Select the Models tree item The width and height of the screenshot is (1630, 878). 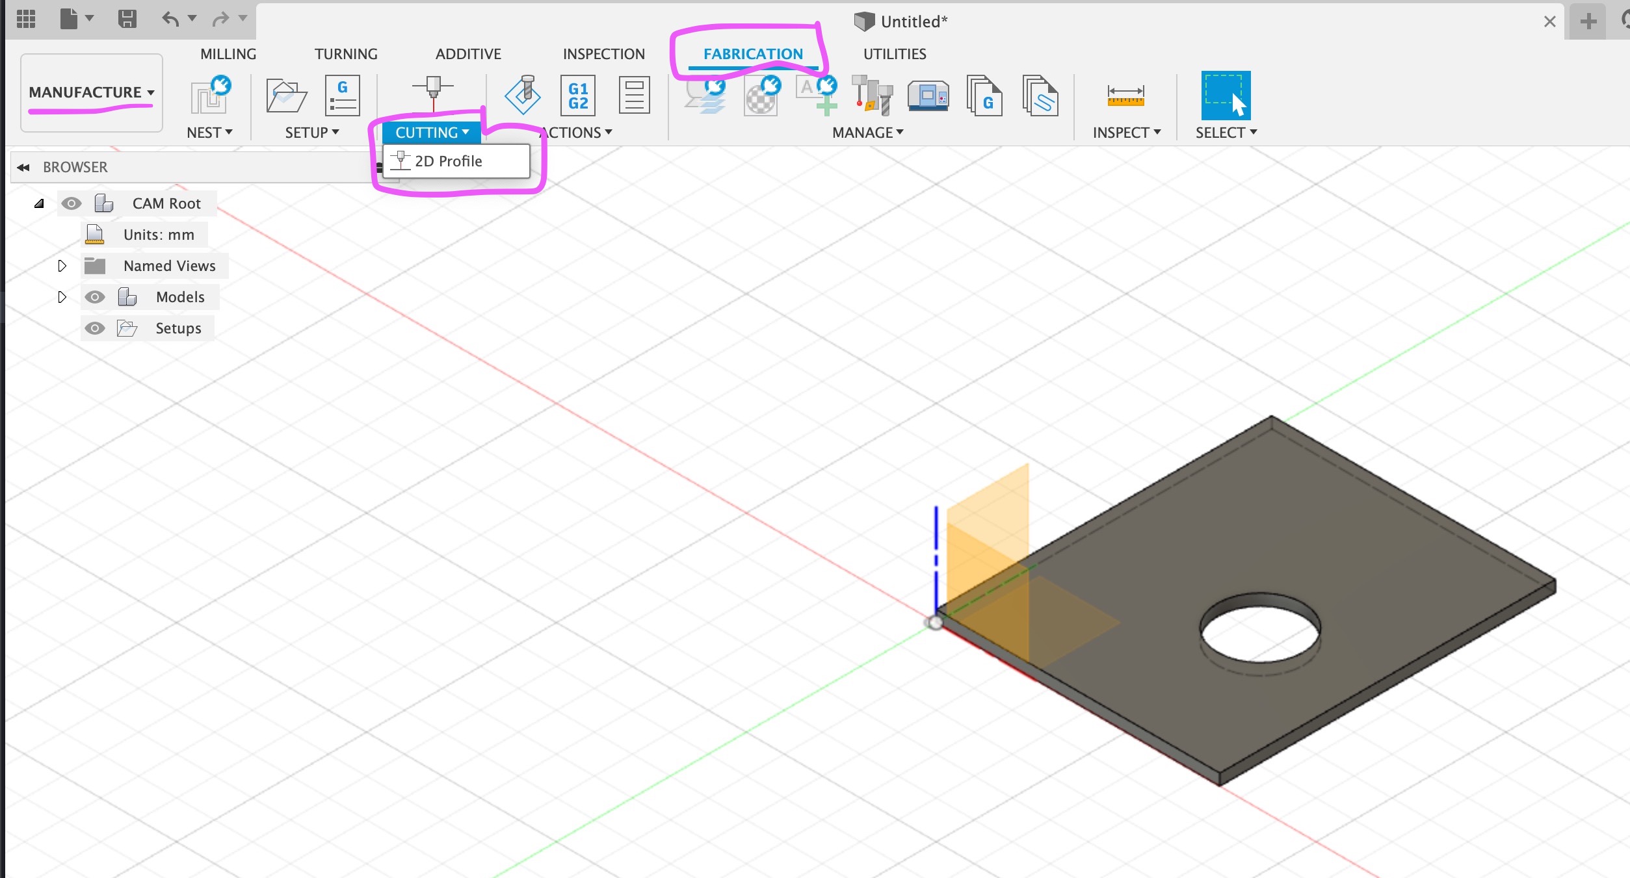coord(180,297)
